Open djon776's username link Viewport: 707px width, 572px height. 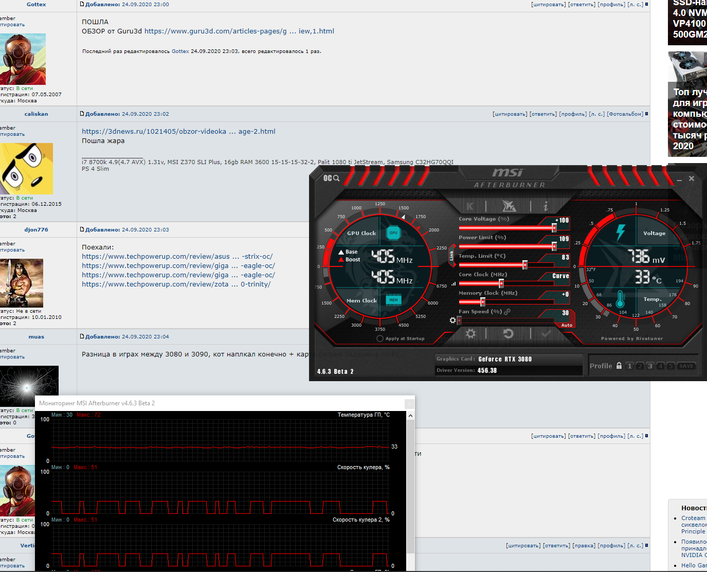coord(36,230)
